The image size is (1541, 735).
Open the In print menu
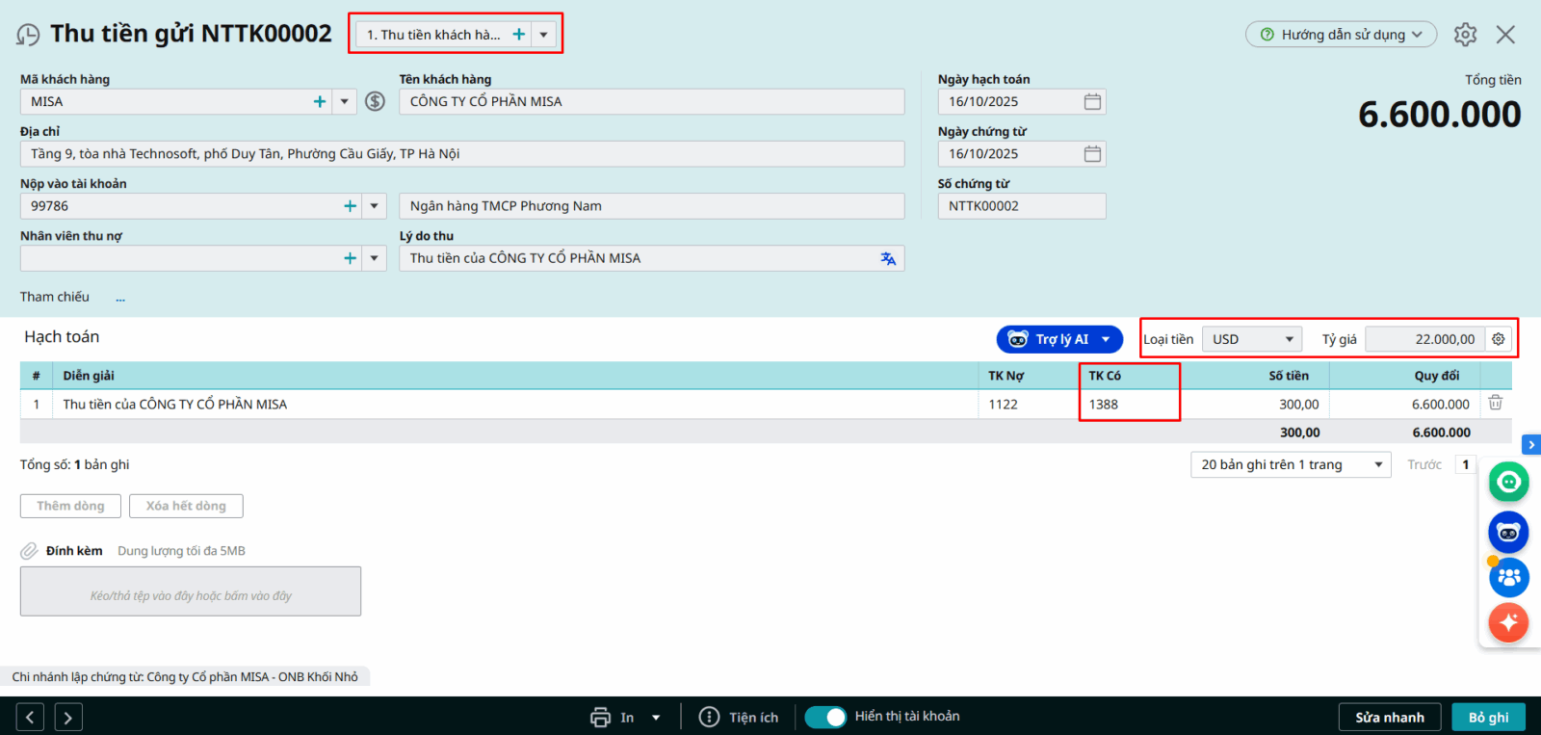626,717
